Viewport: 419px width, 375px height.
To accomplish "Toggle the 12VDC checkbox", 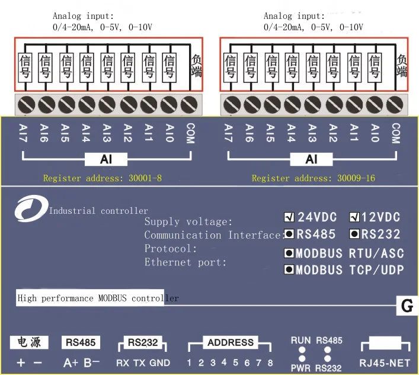I will (354, 217).
